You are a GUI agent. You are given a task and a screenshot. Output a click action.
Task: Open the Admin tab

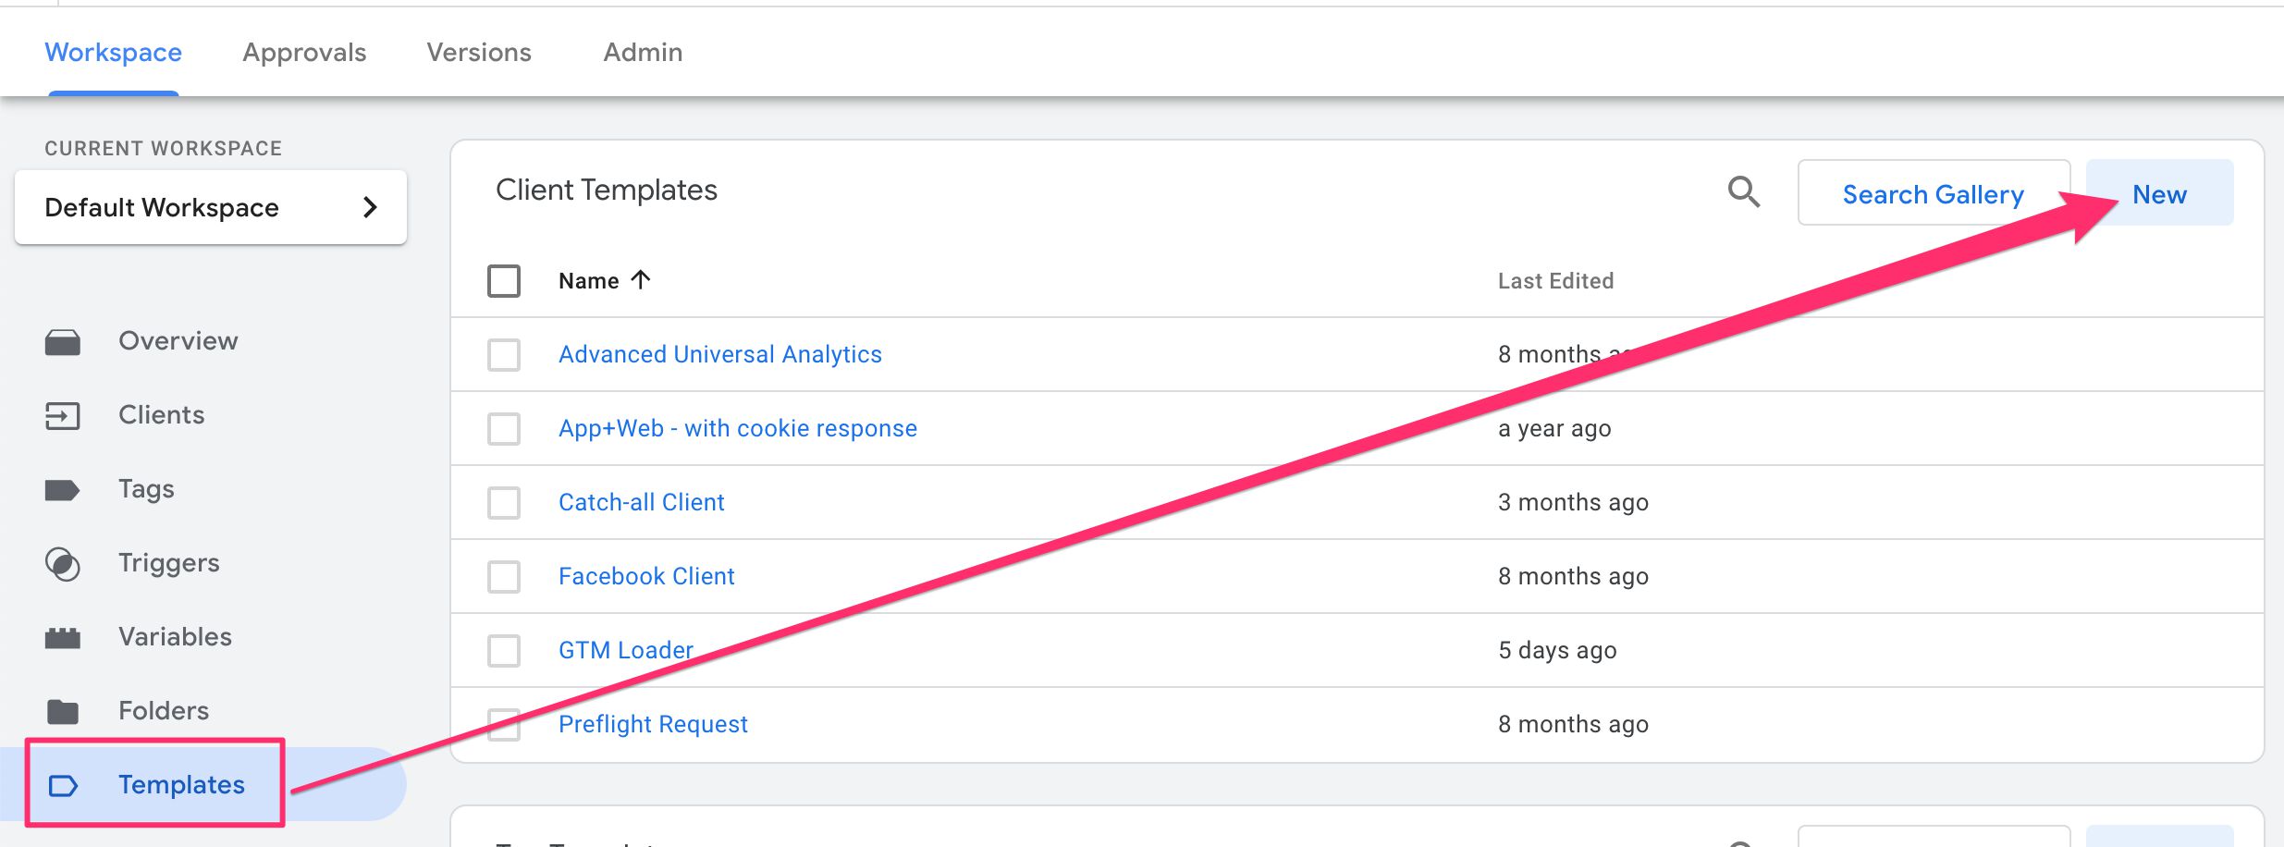pyautogui.click(x=644, y=53)
